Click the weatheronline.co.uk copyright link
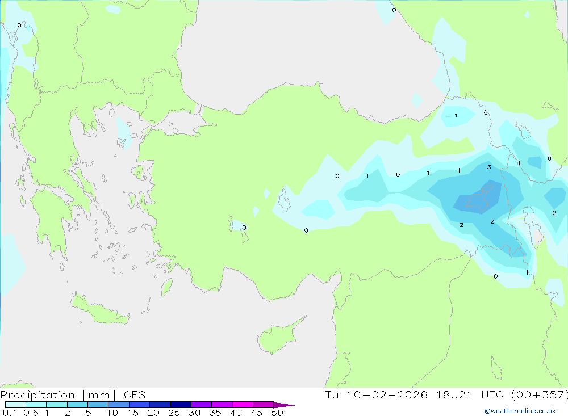Screen dimensions: 568x416 (520, 411)
